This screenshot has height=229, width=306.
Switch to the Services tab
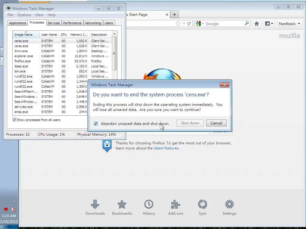[53, 23]
